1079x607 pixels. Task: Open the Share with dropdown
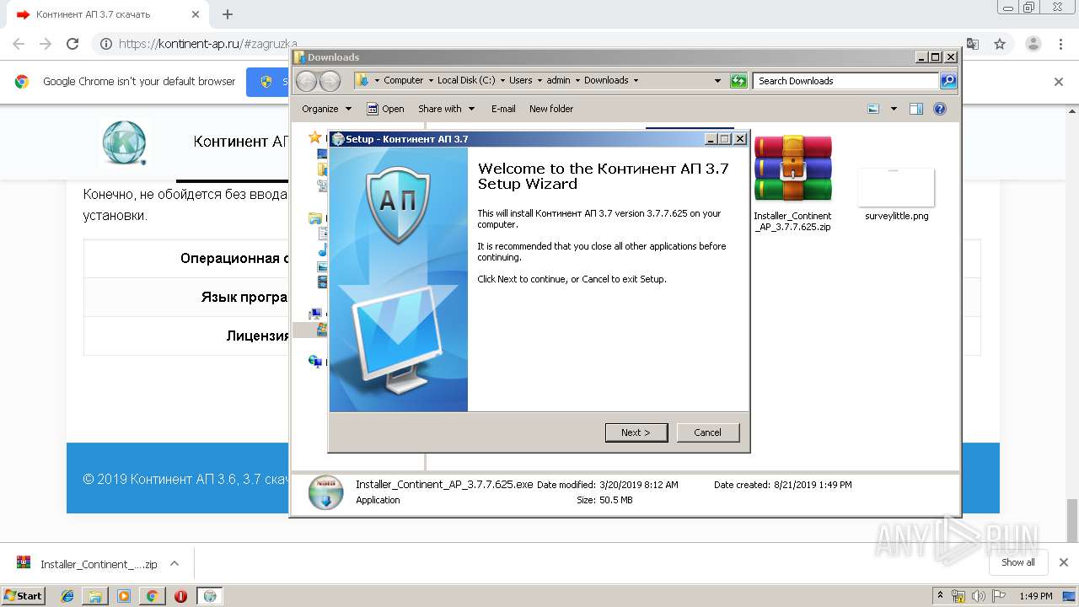pos(446,109)
